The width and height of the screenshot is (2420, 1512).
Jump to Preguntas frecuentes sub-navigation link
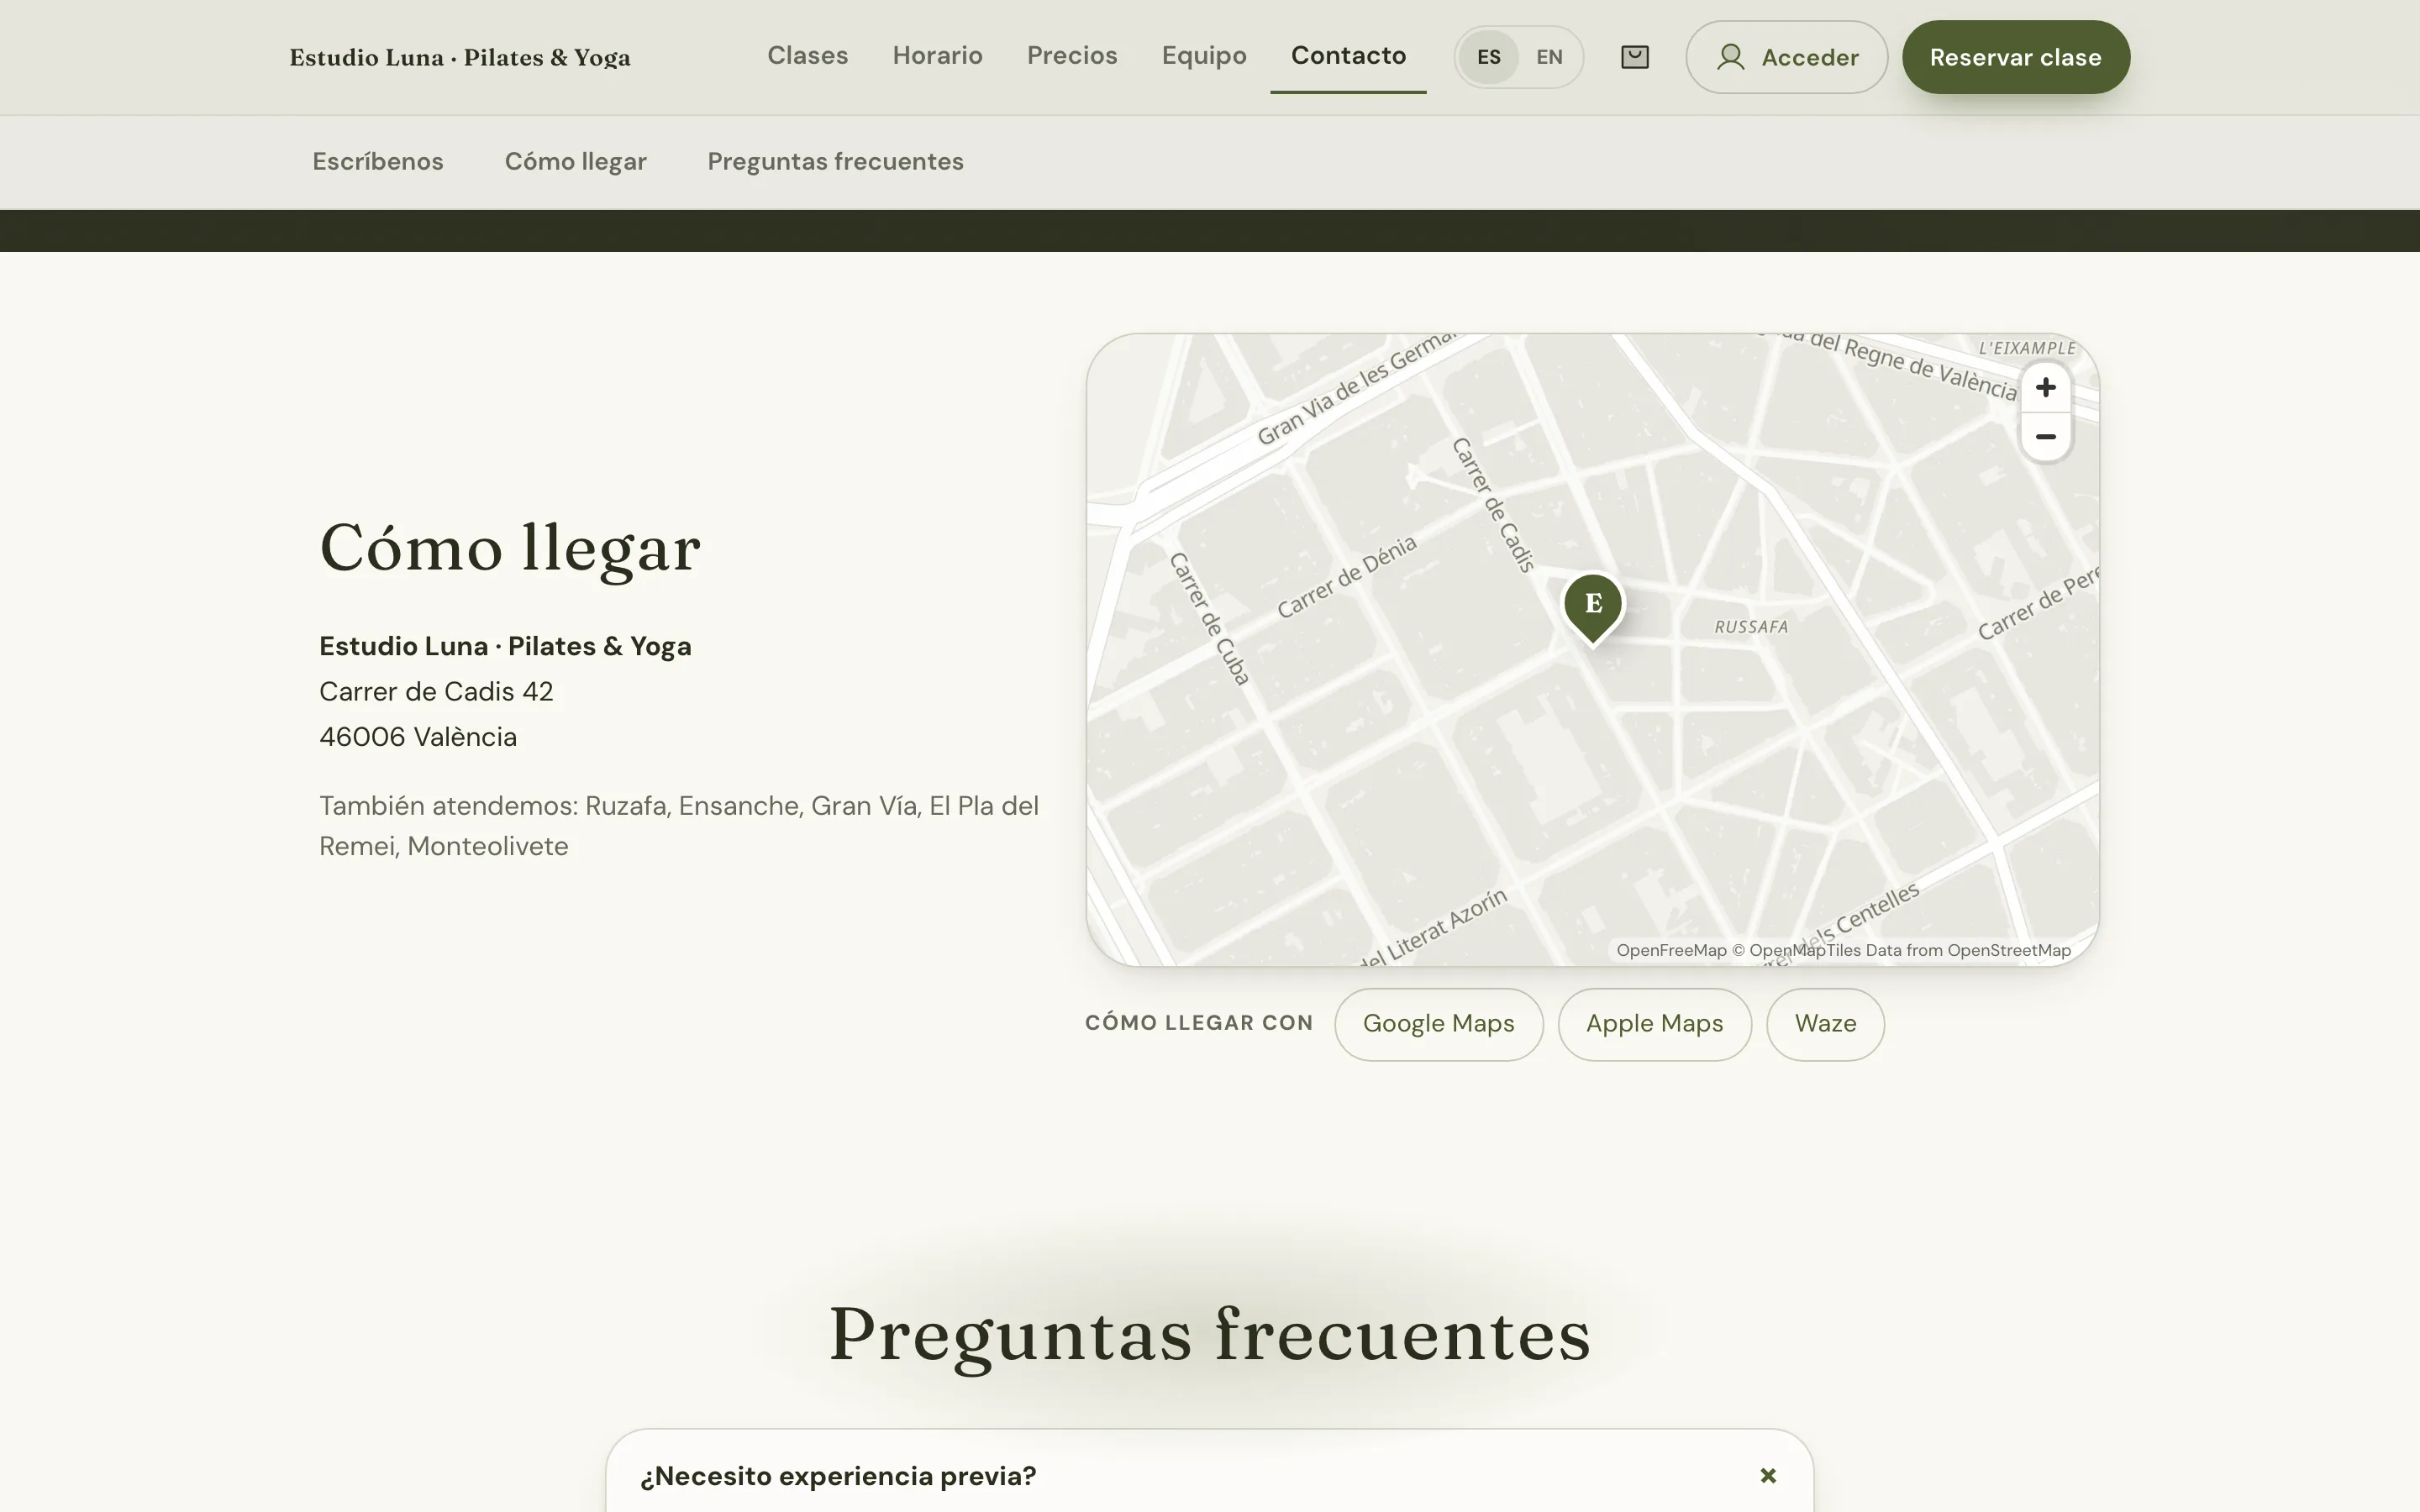click(x=835, y=161)
